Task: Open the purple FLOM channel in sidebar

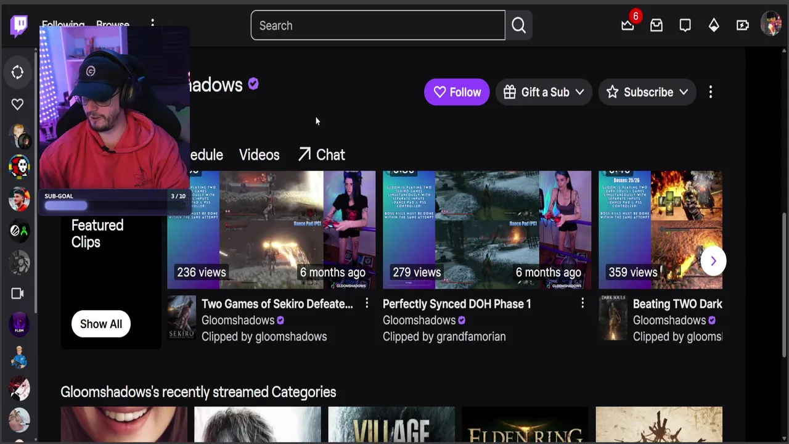Action: pyautogui.click(x=19, y=324)
